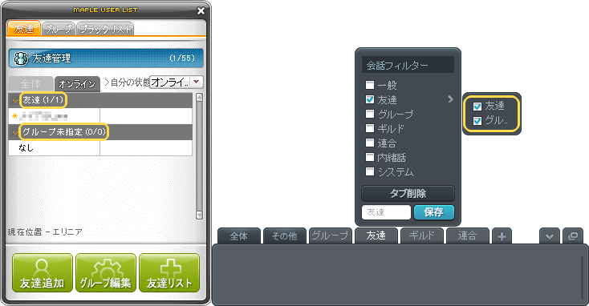
Task: Open 友達追加 add friend button
Action: pos(42,272)
